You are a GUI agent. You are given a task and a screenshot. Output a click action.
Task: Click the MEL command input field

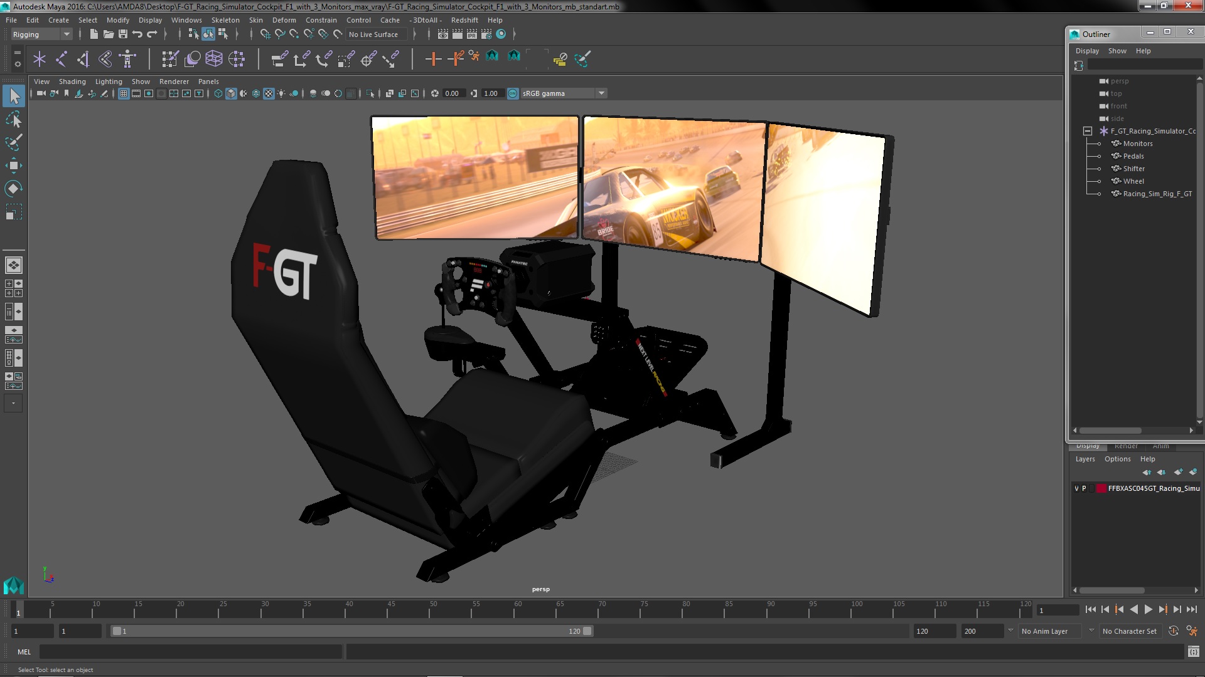(x=191, y=652)
